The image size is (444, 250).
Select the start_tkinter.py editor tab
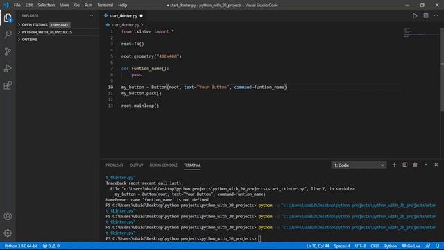coord(123,16)
